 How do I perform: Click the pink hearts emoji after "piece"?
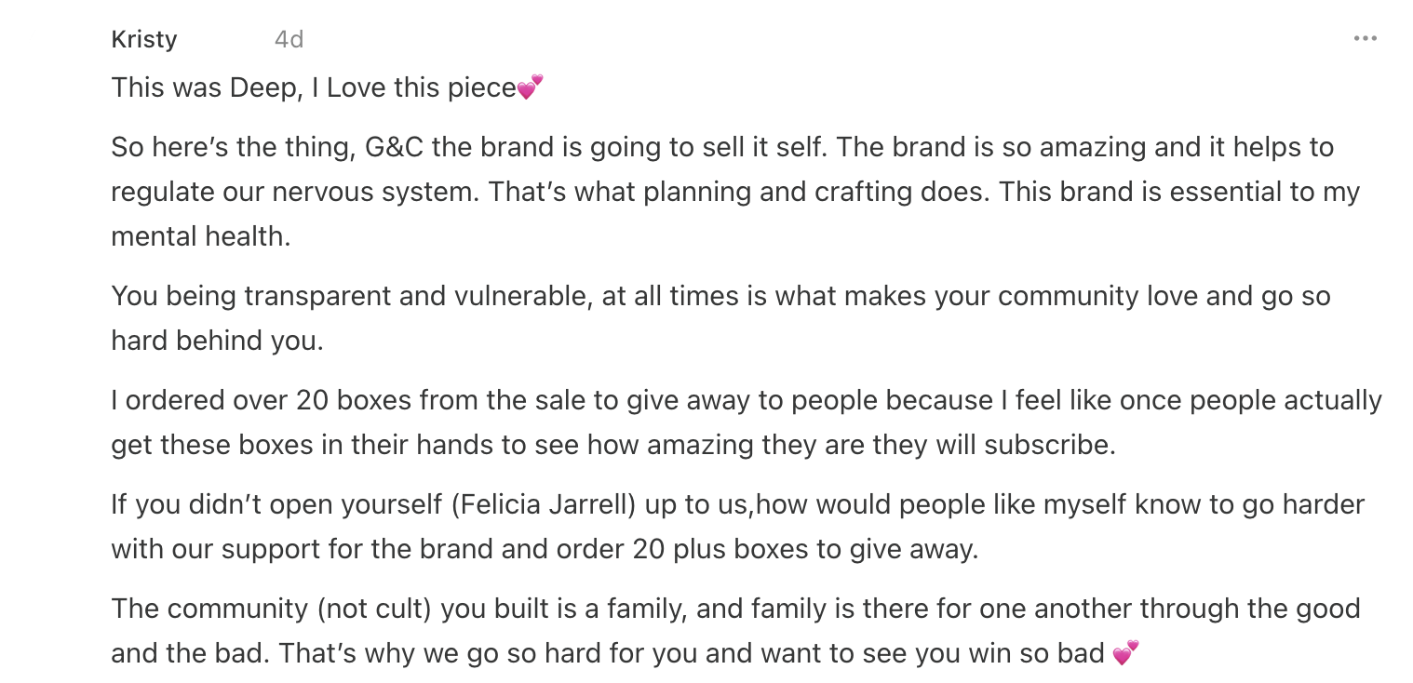(x=530, y=87)
